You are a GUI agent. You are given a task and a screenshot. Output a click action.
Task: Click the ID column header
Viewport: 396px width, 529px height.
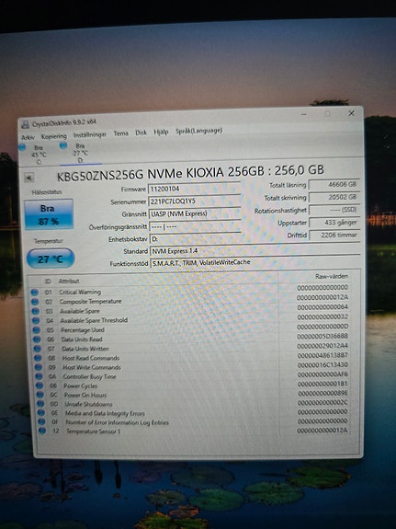(48, 282)
